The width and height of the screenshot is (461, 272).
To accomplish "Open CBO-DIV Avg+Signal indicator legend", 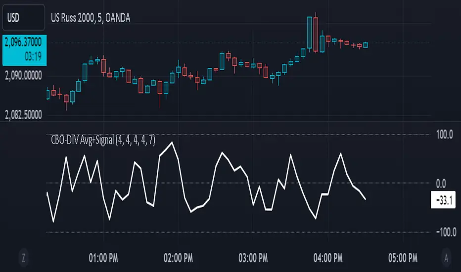I will tap(103, 140).
